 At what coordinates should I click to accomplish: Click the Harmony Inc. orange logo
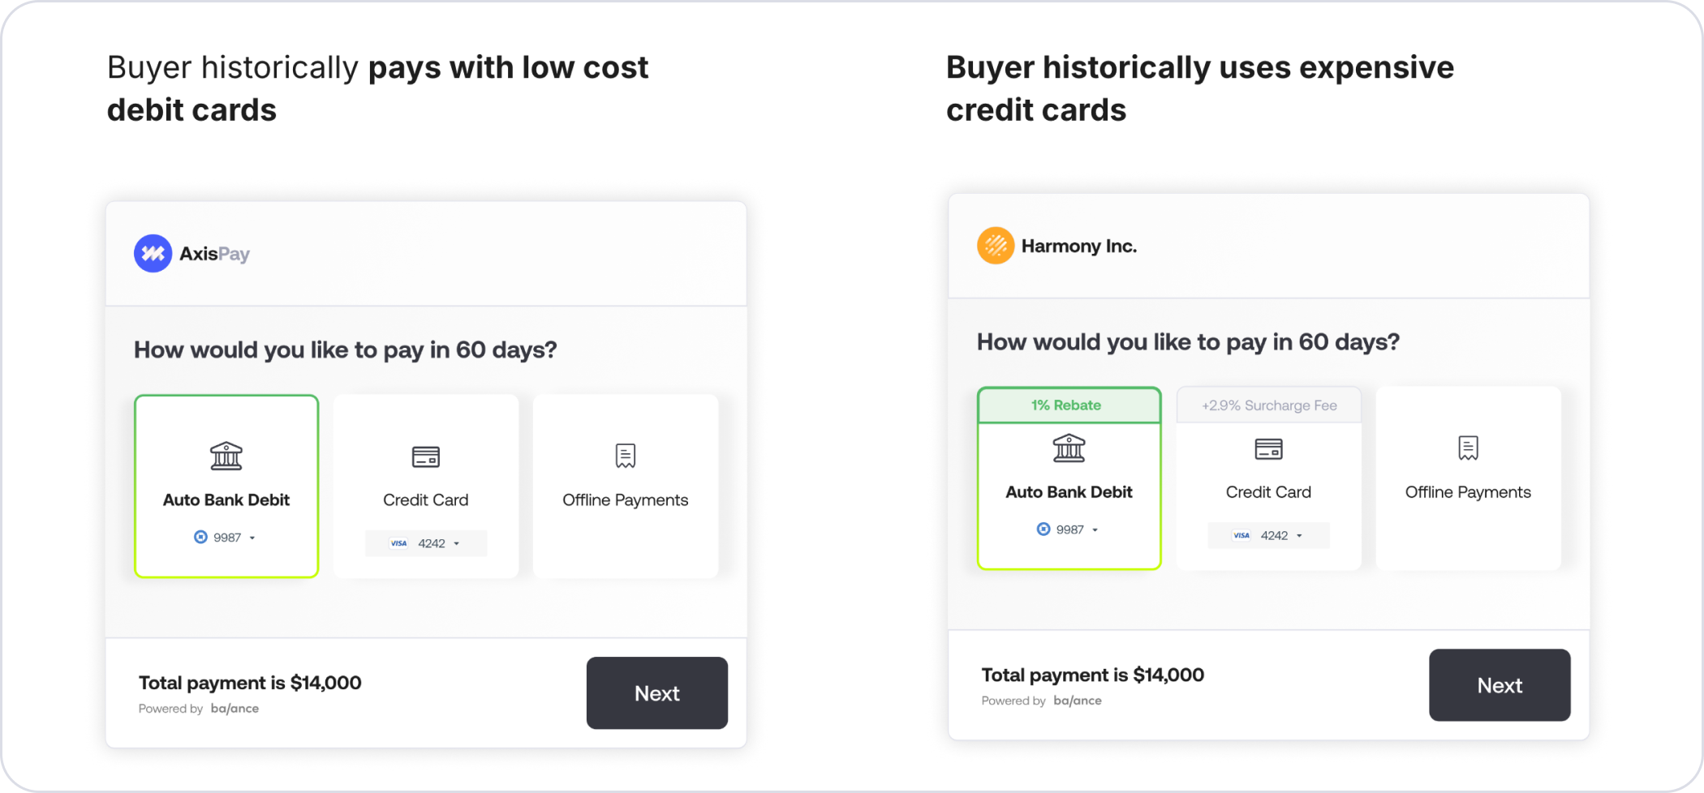coord(996,246)
